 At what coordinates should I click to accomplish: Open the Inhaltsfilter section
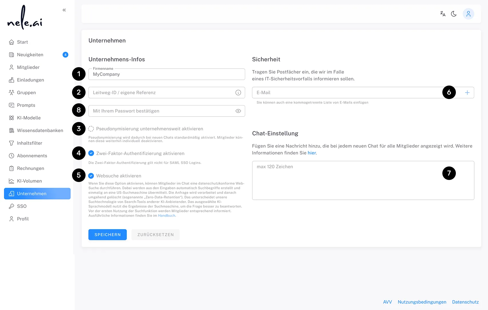(x=30, y=143)
